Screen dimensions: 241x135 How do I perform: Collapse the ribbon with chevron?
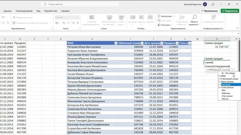237,28
